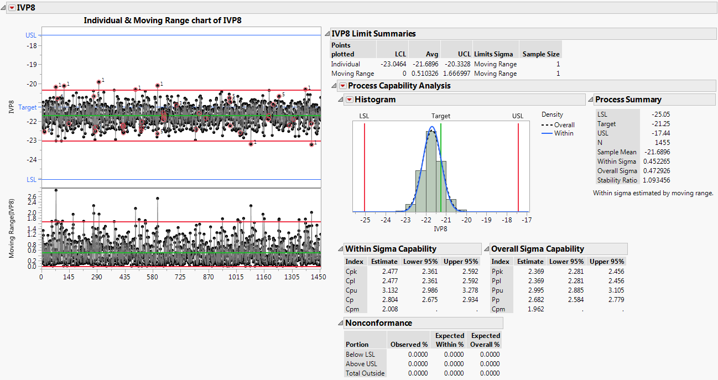Select the blue Within density legend item
Screen dimensions: 718x380
click(559, 133)
